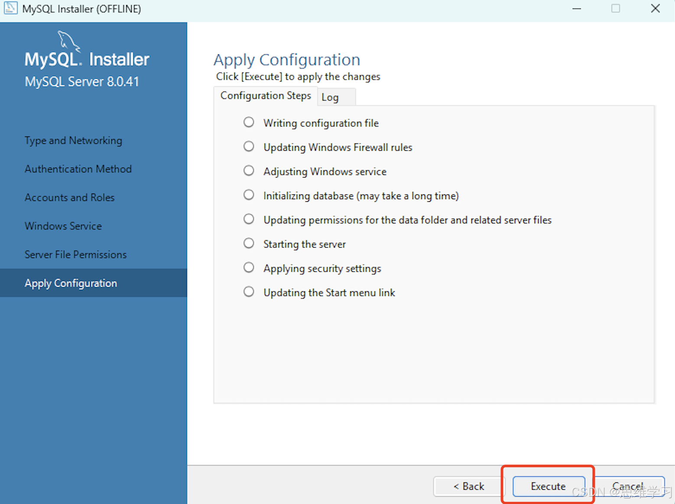Select the Applying security settings step indicator
675x504 pixels.
[x=249, y=268]
